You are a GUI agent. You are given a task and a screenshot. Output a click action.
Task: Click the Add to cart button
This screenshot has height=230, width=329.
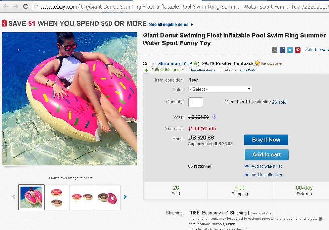[x=267, y=154]
